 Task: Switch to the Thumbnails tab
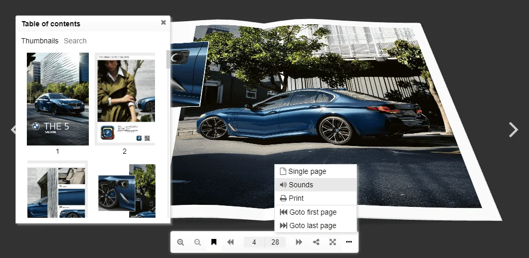pyautogui.click(x=40, y=41)
